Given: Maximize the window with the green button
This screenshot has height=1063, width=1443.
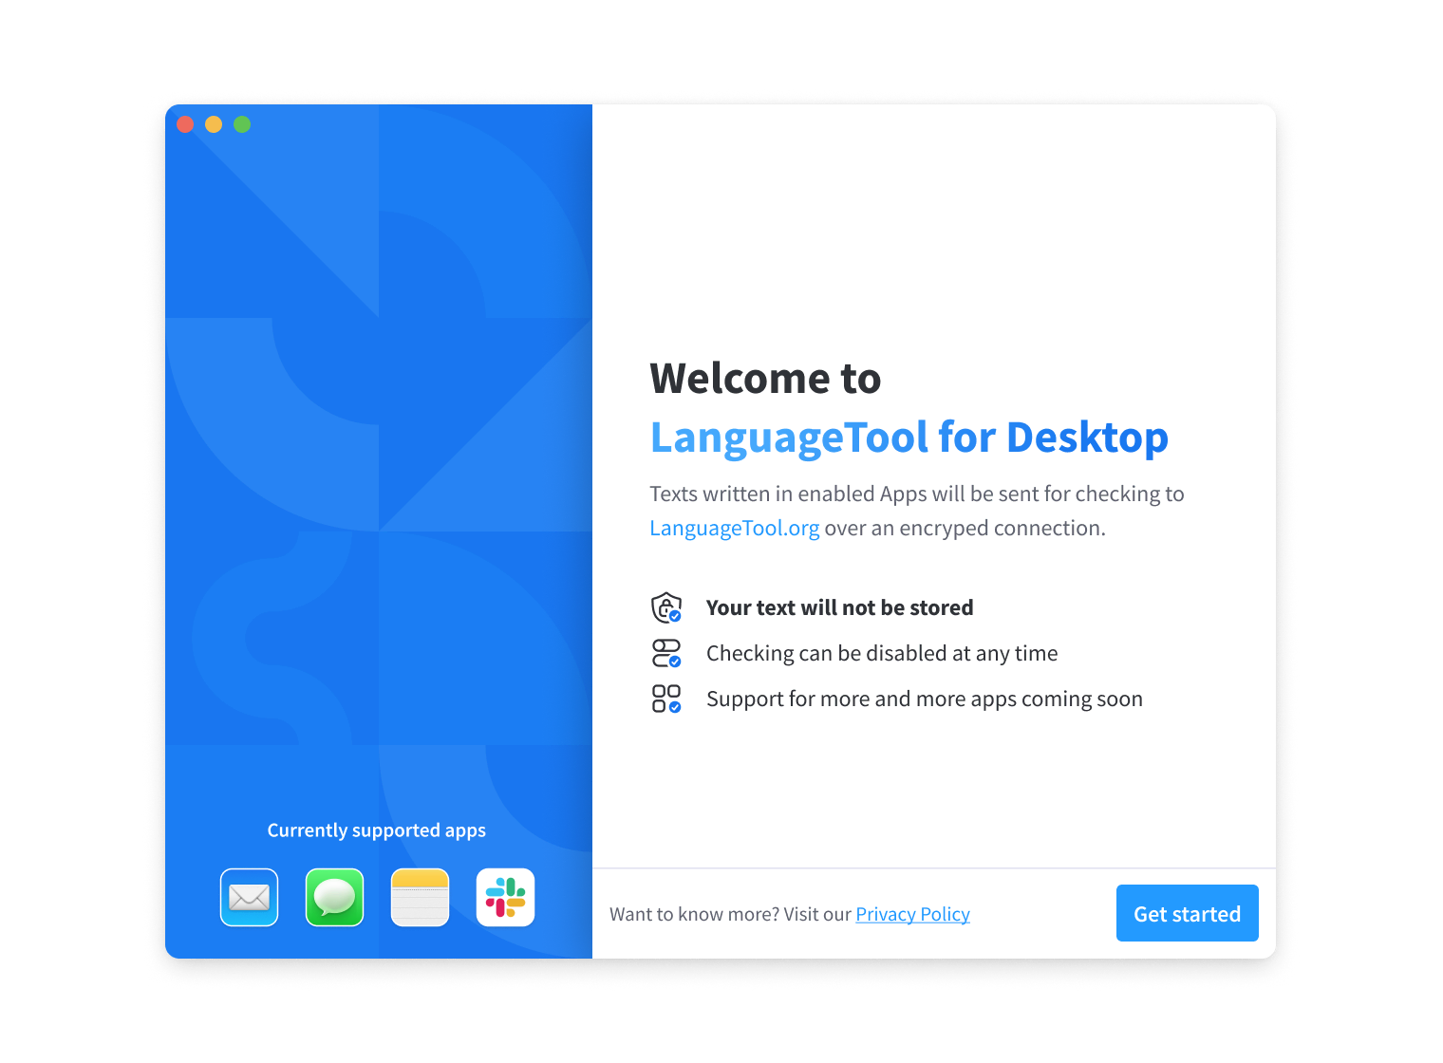Looking at the screenshot, I should tap(242, 124).
